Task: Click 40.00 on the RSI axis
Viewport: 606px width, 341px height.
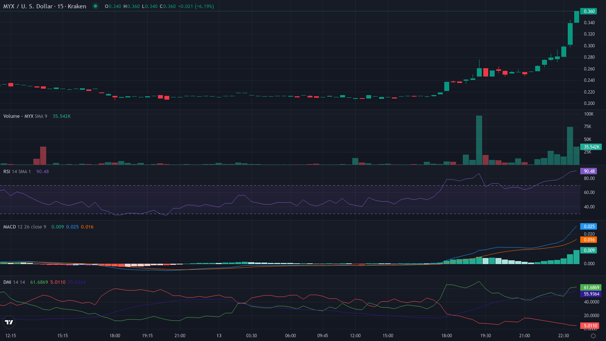Action: pos(589,207)
